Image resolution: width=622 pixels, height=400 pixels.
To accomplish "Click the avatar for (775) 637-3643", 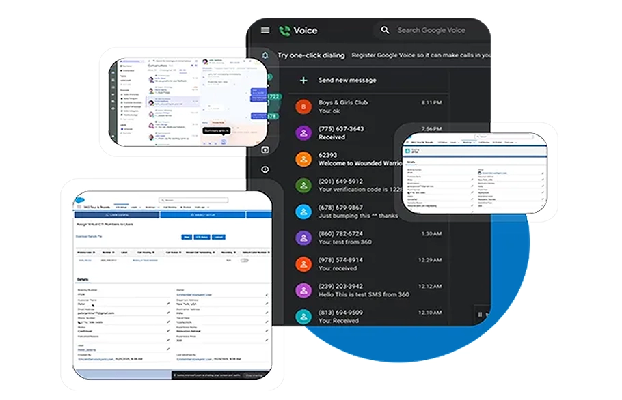I will tap(303, 133).
